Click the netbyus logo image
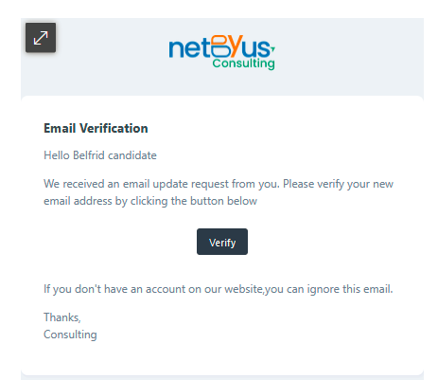 coord(222,52)
